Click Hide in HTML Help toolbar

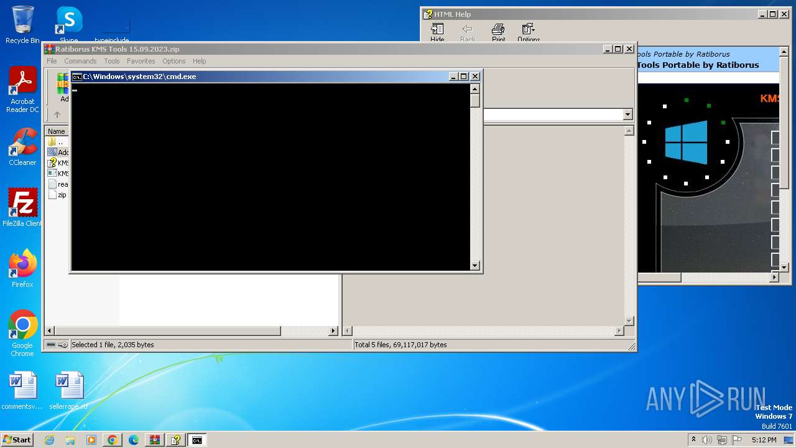pos(437,33)
